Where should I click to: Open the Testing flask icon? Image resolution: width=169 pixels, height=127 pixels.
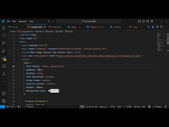click(x=4, y=74)
